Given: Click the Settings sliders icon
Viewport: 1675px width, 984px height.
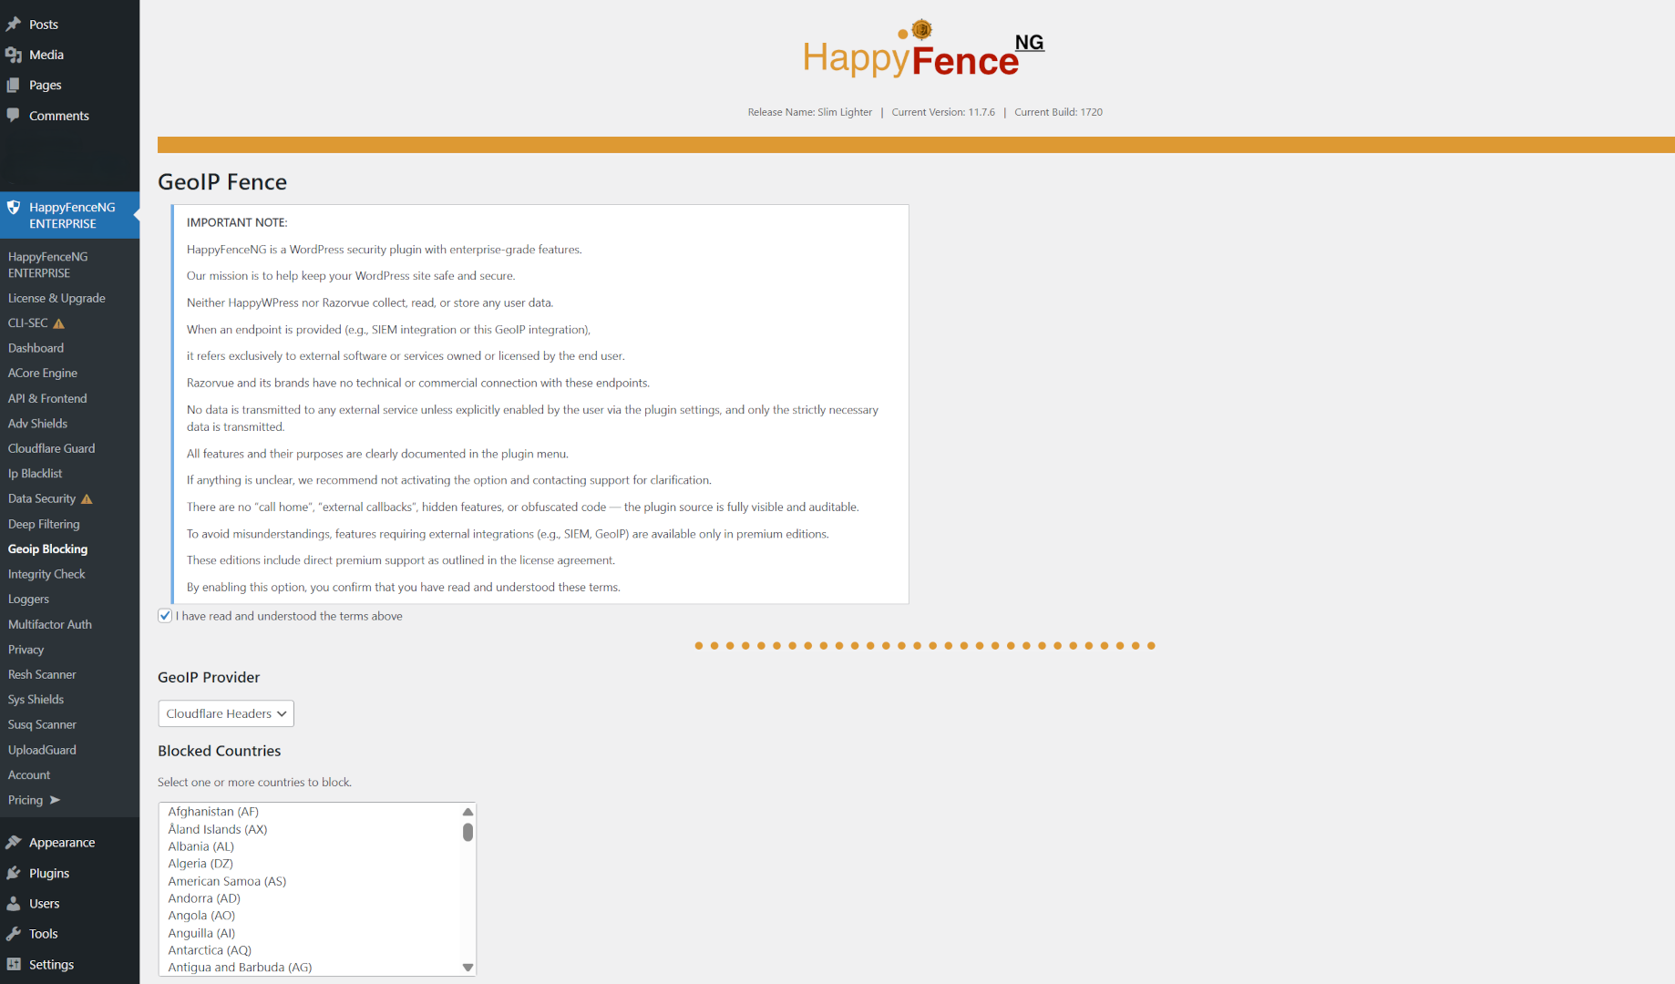Looking at the screenshot, I should point(14,965).
